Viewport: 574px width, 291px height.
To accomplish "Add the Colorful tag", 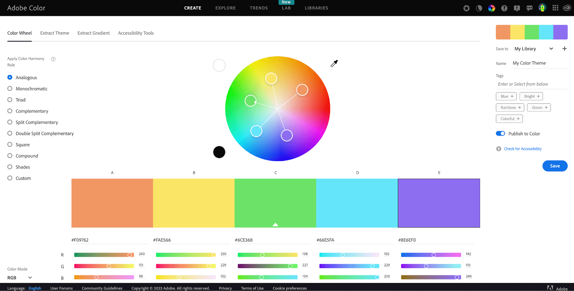I will [x=509, y=119].
